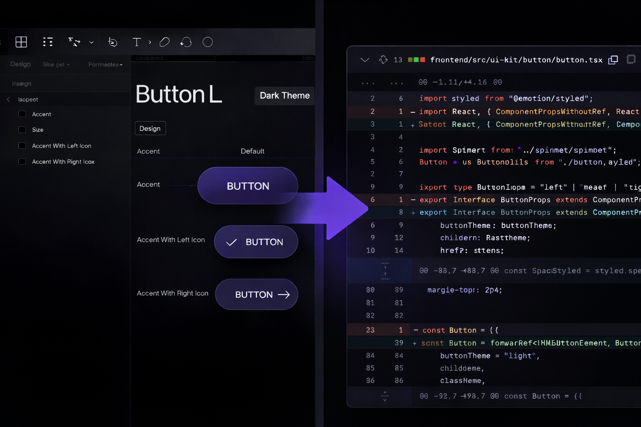Select the layout grid tool
The height and width of the screenshot is (427, 641).
tap(21, 42)
